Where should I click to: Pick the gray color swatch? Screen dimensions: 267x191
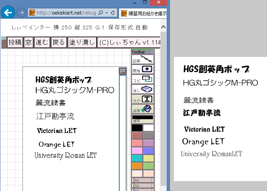click(x=148, y=135)
